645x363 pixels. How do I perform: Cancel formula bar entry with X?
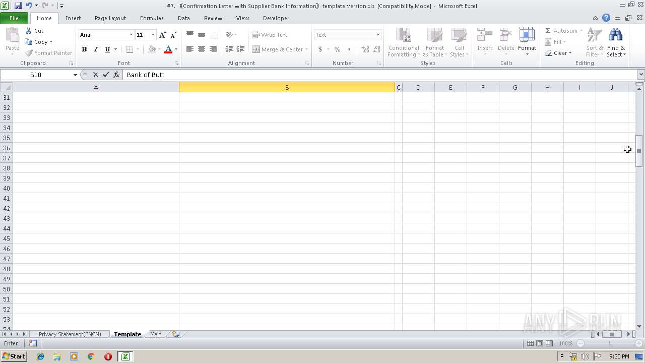[95, 75]
